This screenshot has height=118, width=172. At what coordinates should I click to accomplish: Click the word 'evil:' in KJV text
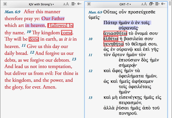click(48, 73)
